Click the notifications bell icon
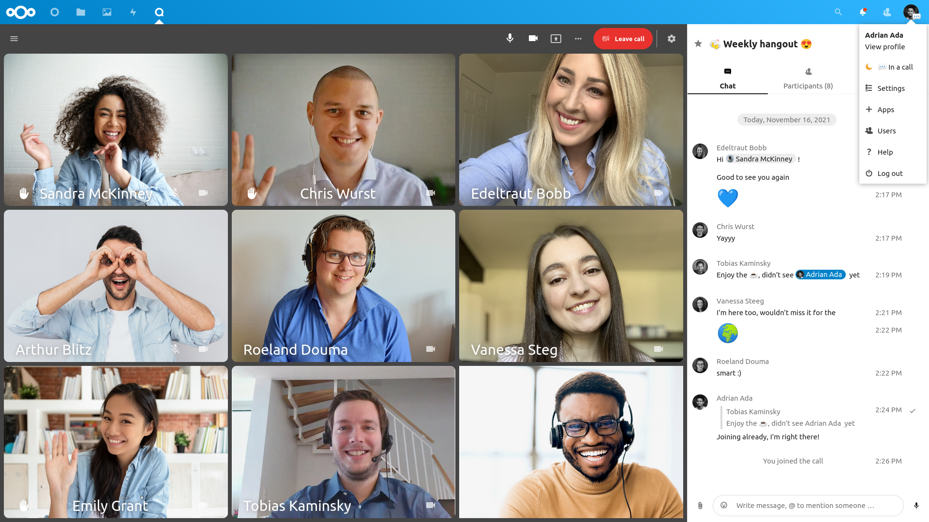This screenshot has width=929, height=522. tap(862, 12)
